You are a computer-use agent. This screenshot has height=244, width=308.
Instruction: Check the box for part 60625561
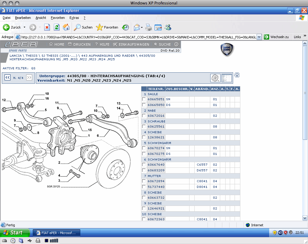(144, 126)
